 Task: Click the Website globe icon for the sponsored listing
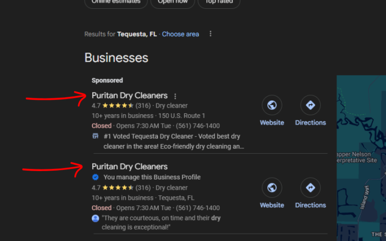(272, 106)
